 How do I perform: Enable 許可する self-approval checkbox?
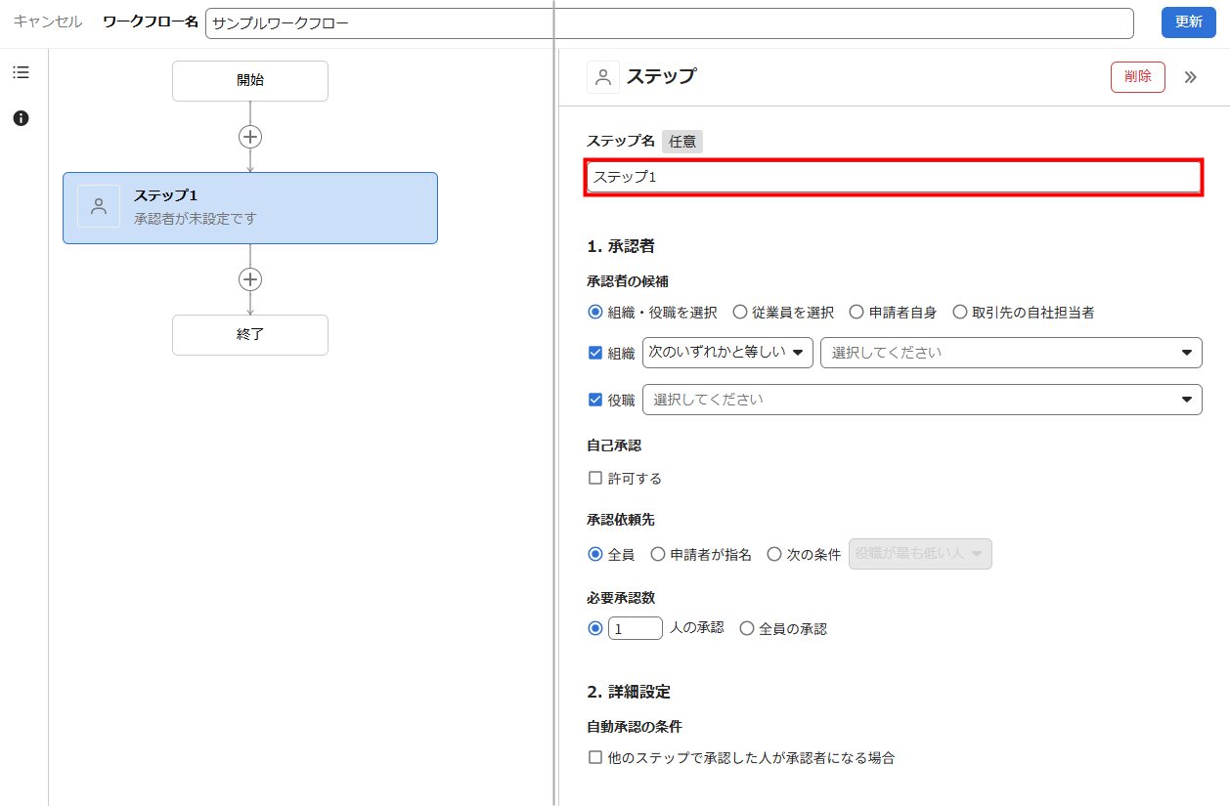coord(595,479)
